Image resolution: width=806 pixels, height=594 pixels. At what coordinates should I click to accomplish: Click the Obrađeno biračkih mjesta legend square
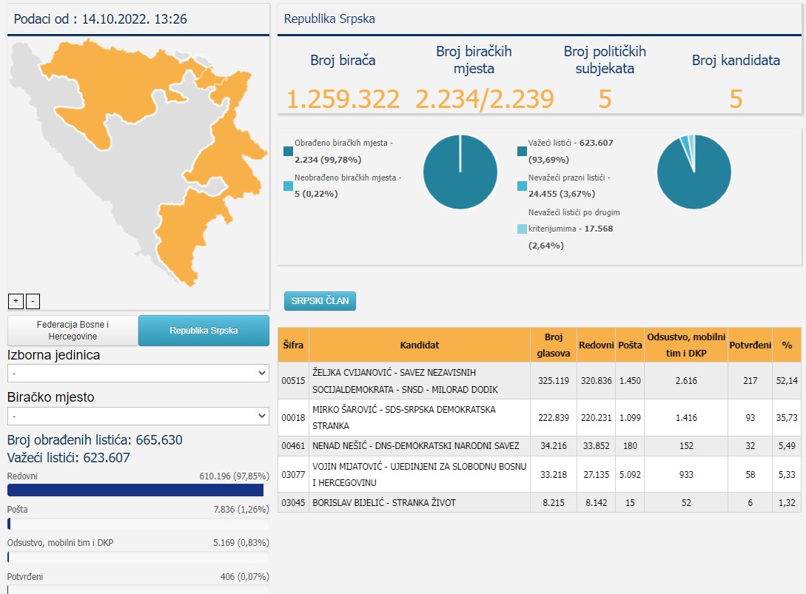[288, 151]
